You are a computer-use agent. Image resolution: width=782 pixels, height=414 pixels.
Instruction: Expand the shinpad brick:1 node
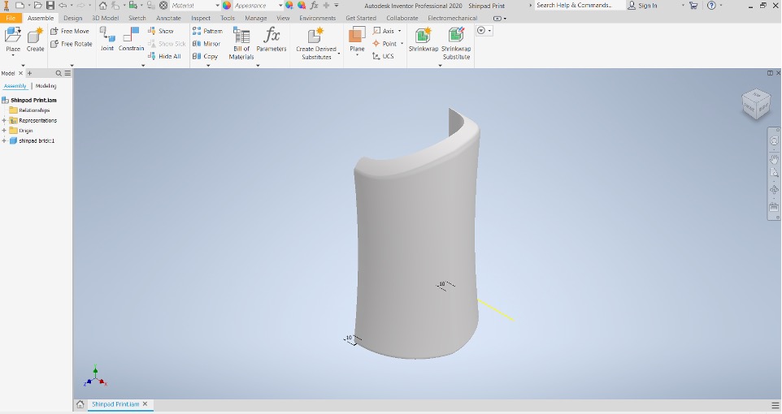[x=4, y=141]
